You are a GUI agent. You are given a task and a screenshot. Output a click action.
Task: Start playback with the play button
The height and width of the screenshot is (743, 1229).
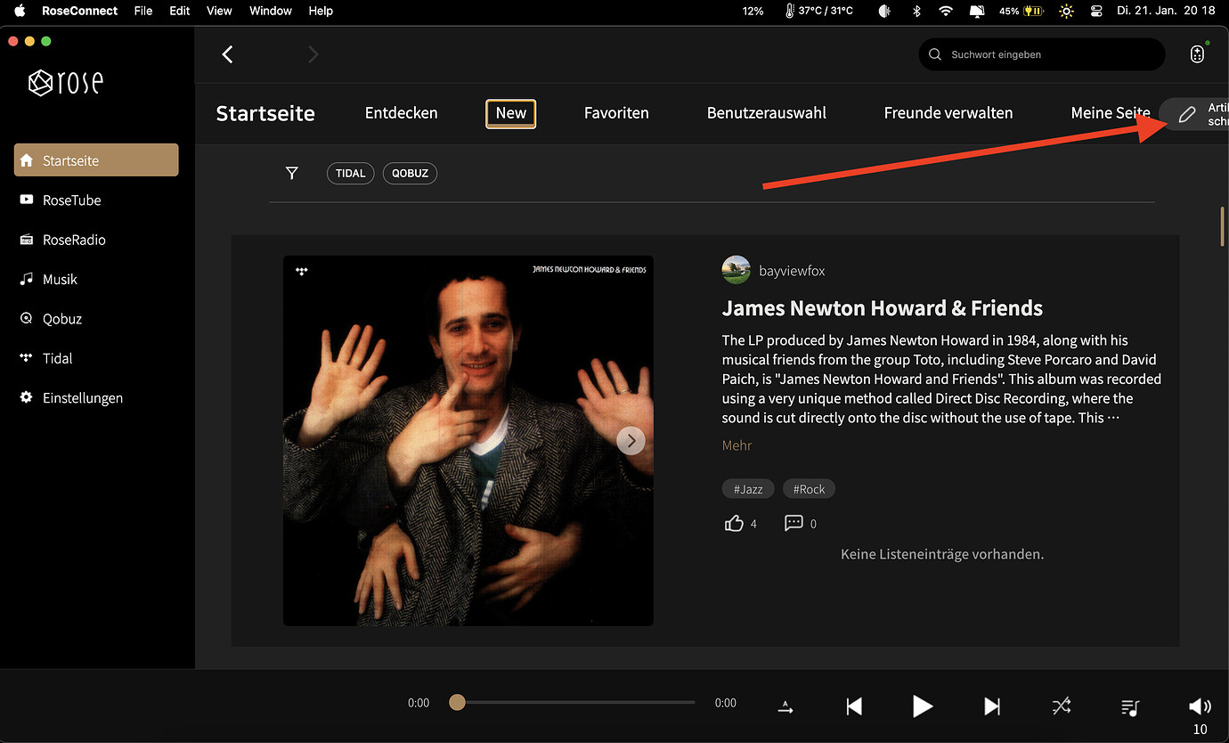[x=923, y=706]
